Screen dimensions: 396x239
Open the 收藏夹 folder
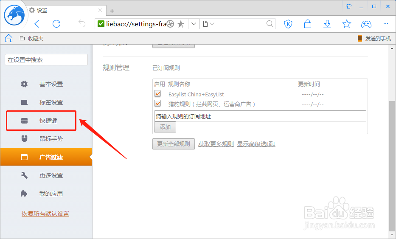[31, 38]
